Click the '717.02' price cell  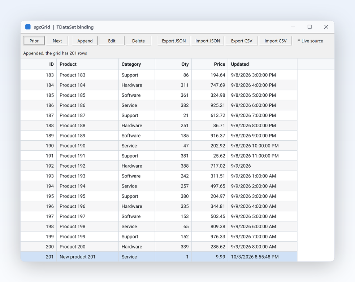[210, 166]
